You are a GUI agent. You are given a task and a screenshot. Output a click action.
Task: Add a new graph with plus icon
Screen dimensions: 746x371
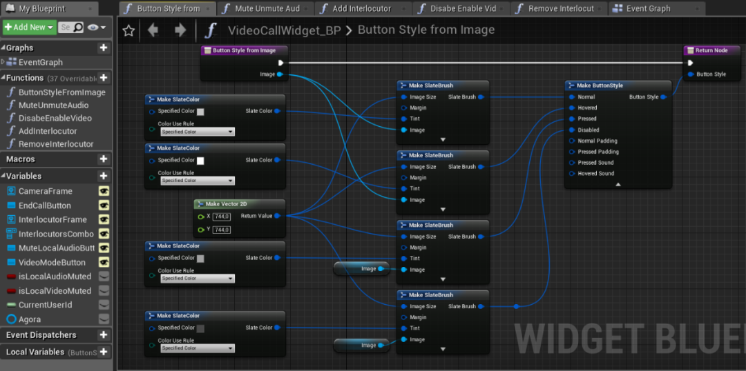[103, 48]
